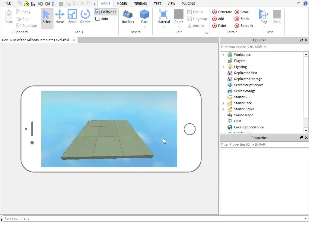The height and width of the screenshot is (232, 309).
Task: Select Soundscape in Explorer
Action: (x=244, y=115)
